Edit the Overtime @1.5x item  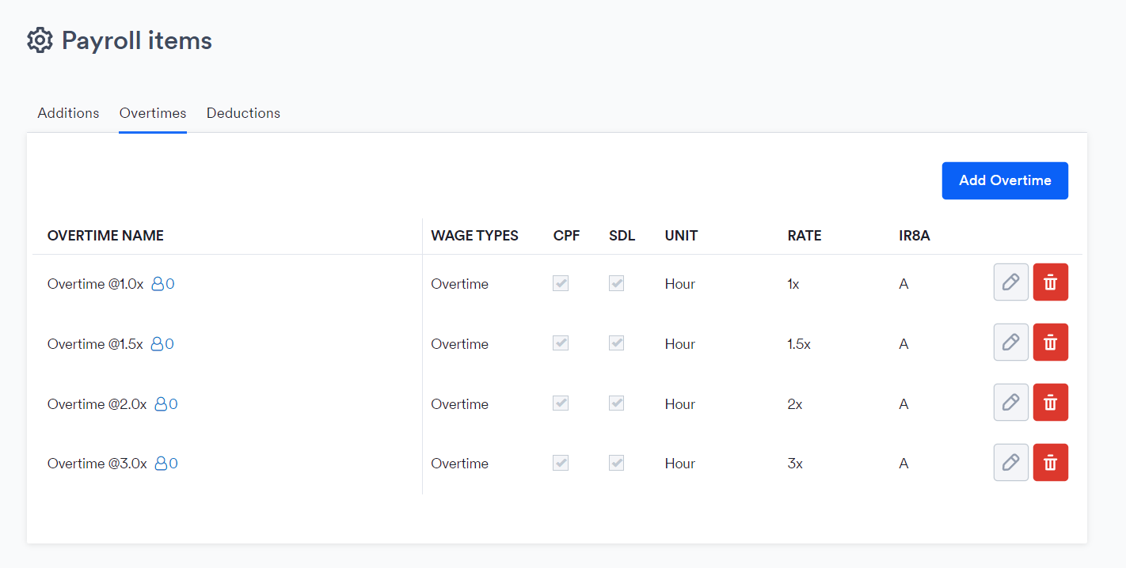tap(1011, 343)
